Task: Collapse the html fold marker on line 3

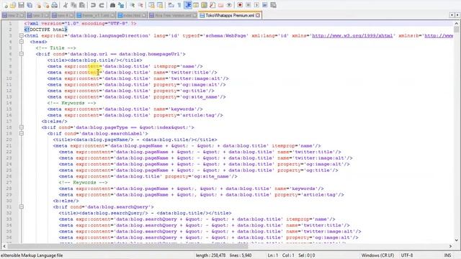Action: (x=21, y=35)
